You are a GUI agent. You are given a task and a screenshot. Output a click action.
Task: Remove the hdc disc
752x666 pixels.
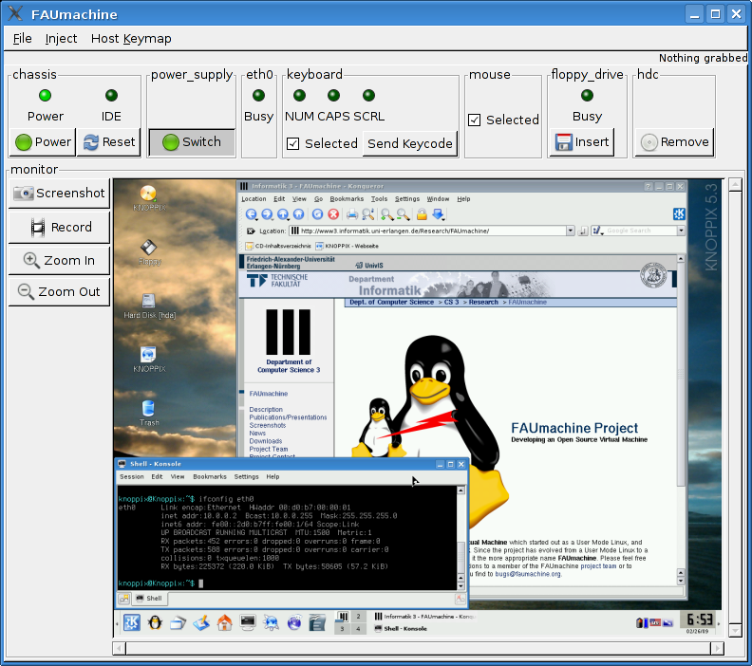(674, 142)
